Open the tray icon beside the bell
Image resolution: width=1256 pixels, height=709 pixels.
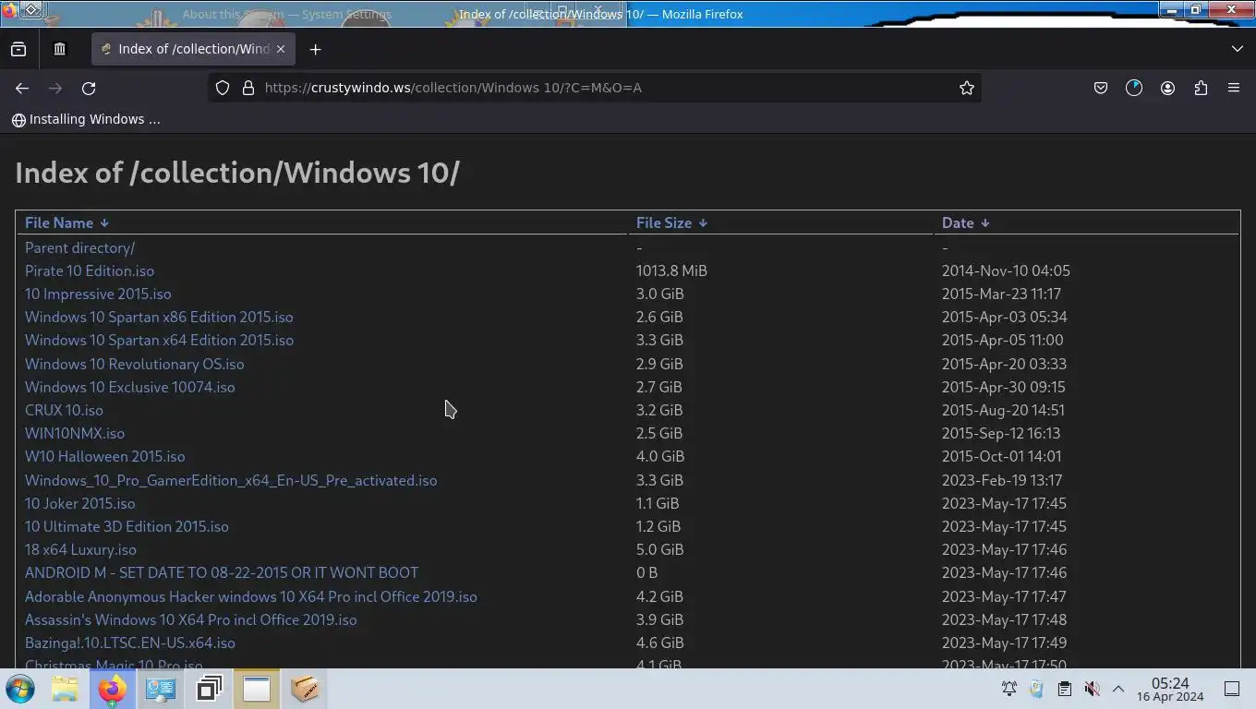(x=1036, y=689)
